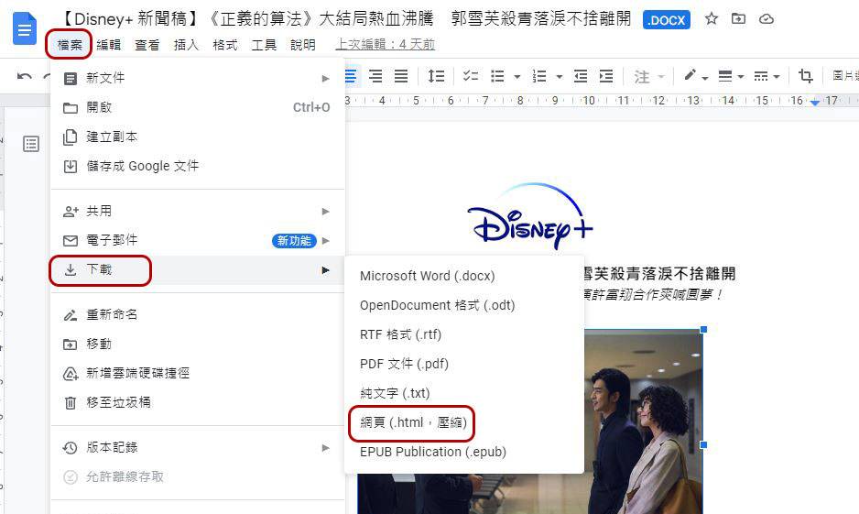The image size is (859, 514).
Task: Toggle justify text alignment
Action: tap(400, 77)
